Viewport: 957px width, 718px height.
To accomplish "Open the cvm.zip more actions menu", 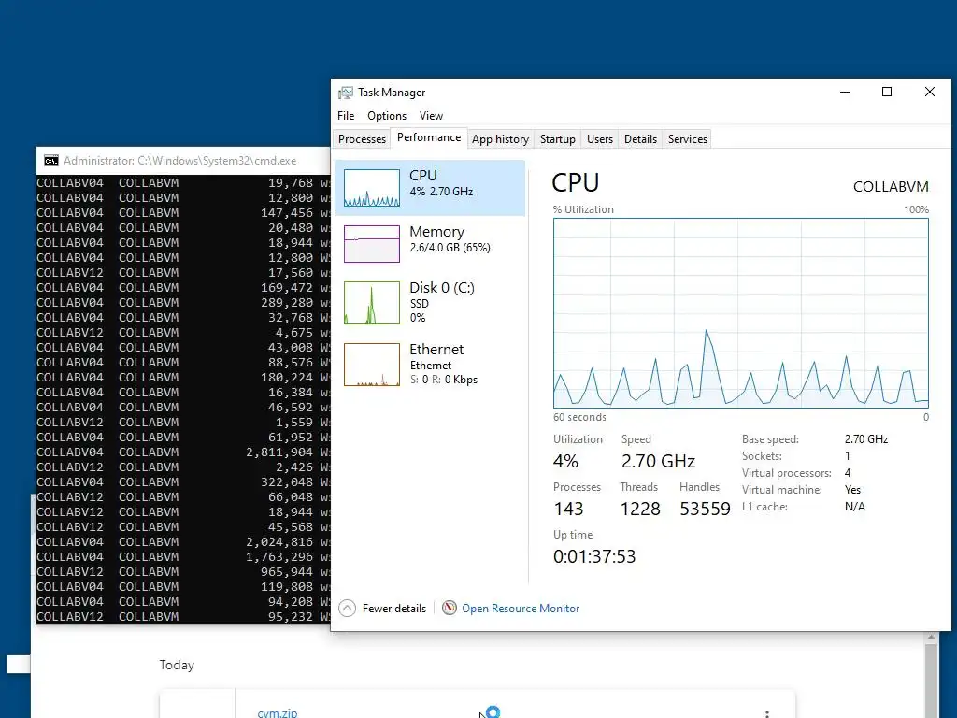I will pos(766,713).
